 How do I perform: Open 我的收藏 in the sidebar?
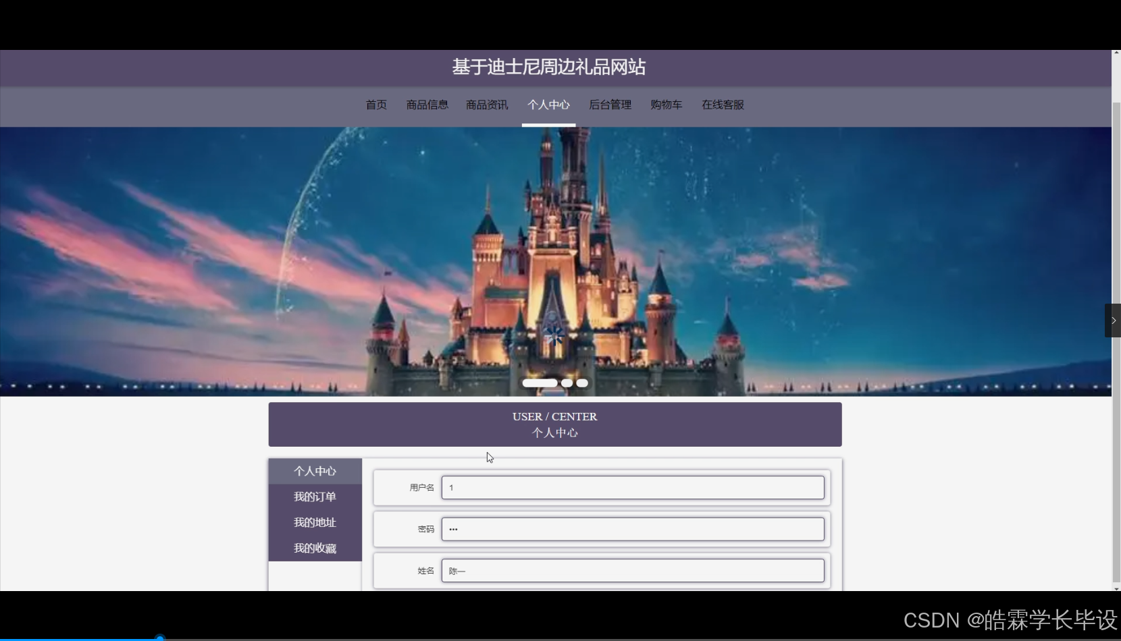(315, 548)
